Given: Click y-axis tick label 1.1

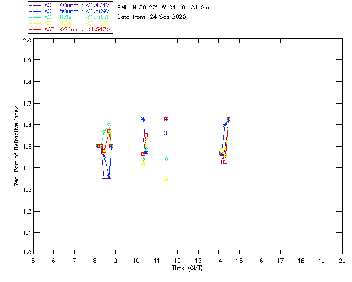Looking at the screenshot, I should (x=27, y=233).
